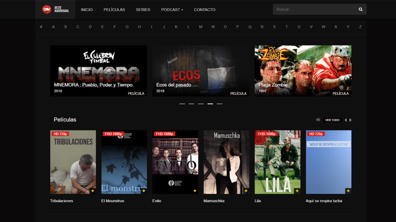The width and height of the screenshot is (396, 222).
Task: Filter titles by letter W
Action: [x=323, y=27]
